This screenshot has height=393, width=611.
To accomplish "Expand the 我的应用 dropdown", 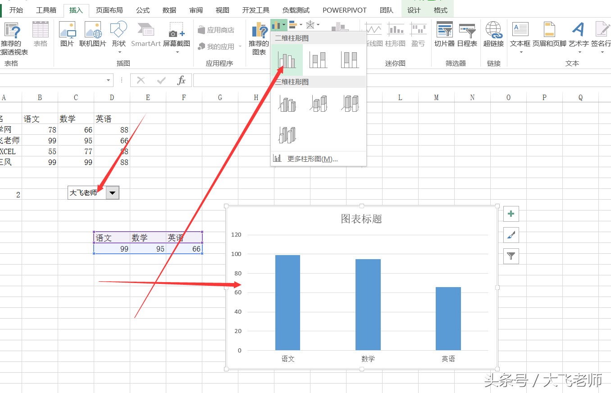I will (240, 46).
